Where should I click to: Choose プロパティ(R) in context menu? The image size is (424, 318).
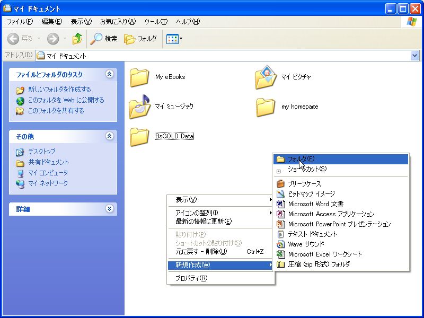(220, 278)
